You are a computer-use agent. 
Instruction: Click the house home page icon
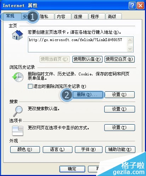pos(17,35)
